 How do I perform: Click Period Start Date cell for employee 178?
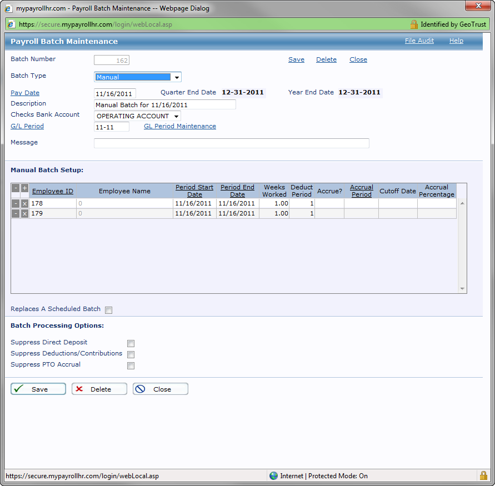(x=194, y=203)
